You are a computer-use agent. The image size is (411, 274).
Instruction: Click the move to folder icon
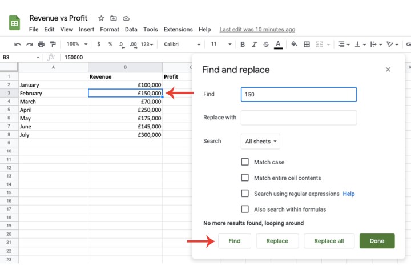pos(114,18)
